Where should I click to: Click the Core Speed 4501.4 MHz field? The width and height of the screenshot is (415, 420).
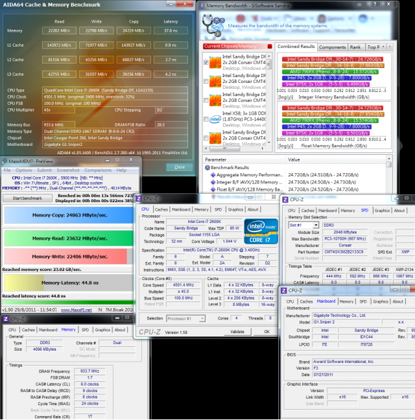click(184, 285)
